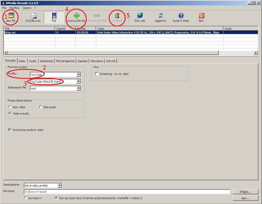262x204 pixels.
Task: Uncheck Sincronizza audio e video
Action: [10, 130]
